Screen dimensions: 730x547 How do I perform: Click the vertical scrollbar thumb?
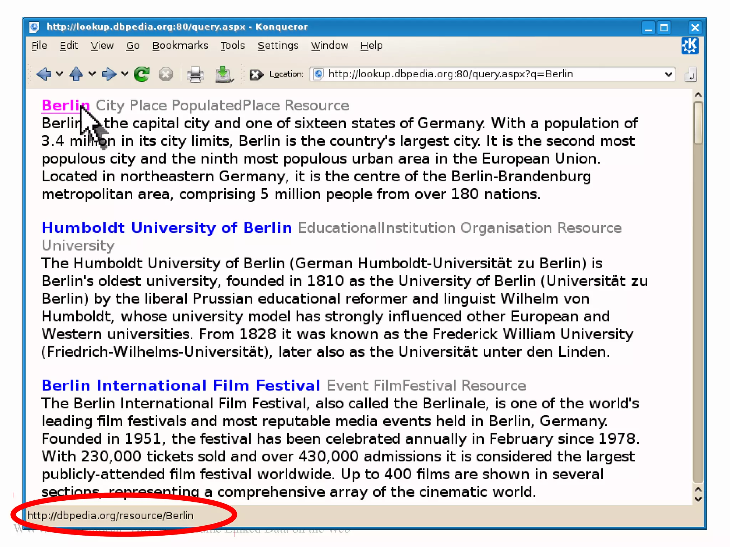coord(698,123)
